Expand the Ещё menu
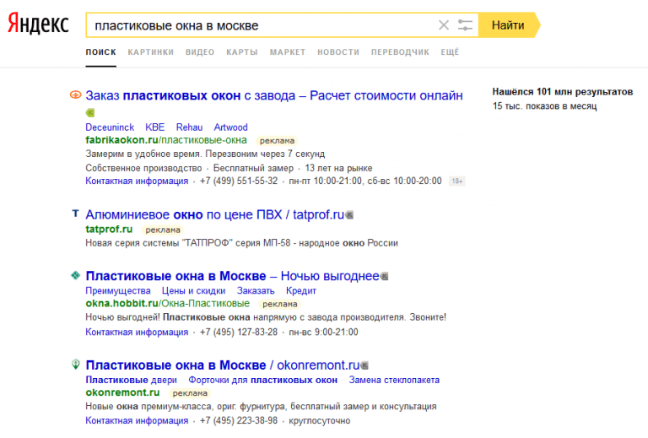The width and height of the screenshot is (648, 438). tap(450, 52)
